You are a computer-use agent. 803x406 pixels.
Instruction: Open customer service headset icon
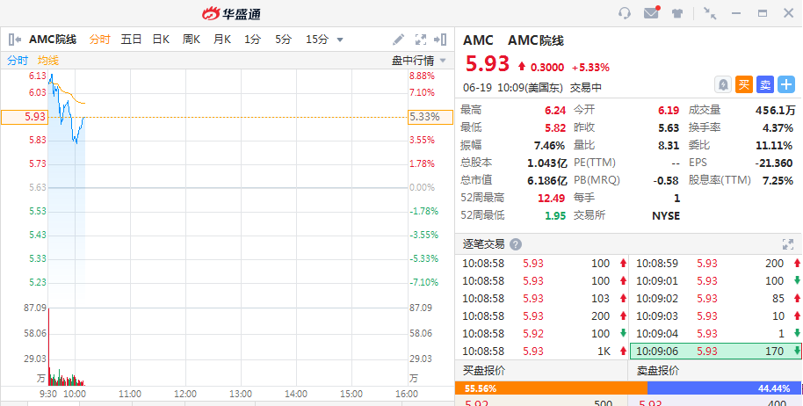(x=625, y=13)
